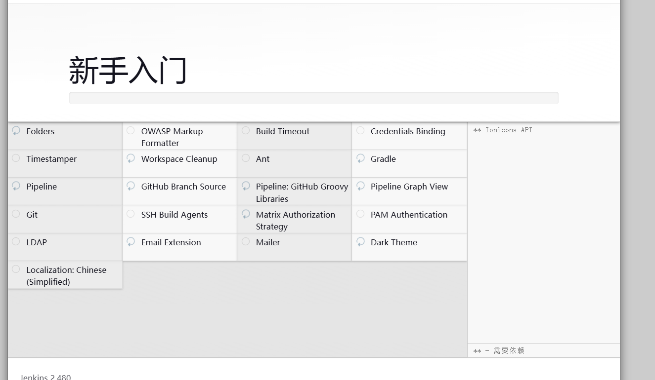Click the pending circle icon beside LDAP
The width and height of the screenshot is (655, 380).
point(16,241)
